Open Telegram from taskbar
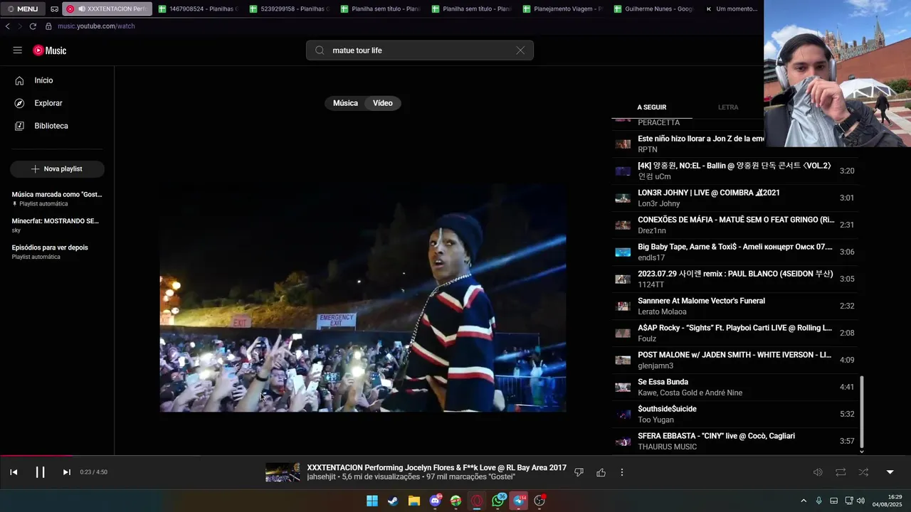This screenshot has height=512, width=911. pyautogui.click(x=520, y=501)
